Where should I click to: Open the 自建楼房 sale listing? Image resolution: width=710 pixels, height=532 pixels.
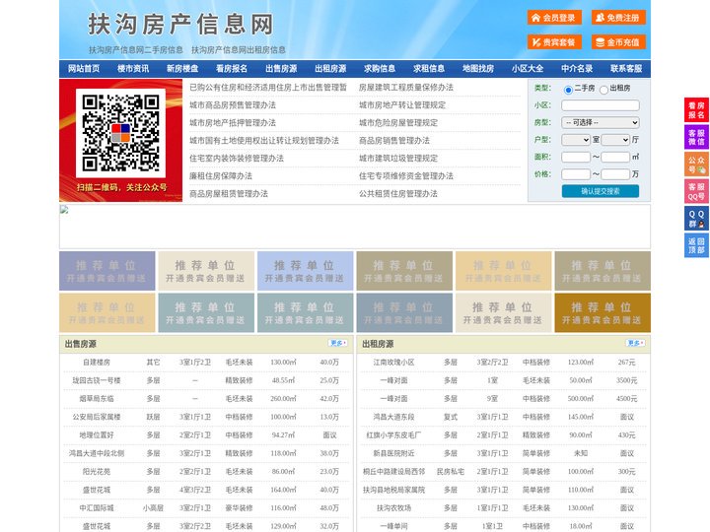pos(97,363)
